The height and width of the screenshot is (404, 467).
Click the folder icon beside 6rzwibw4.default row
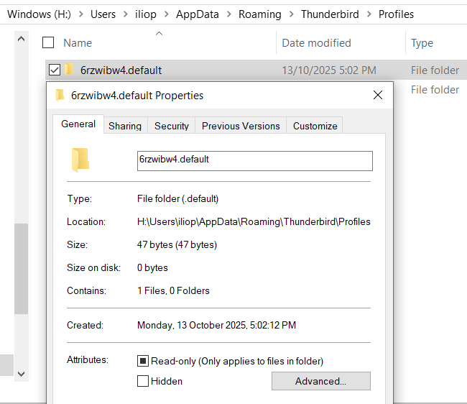point(69,70)
